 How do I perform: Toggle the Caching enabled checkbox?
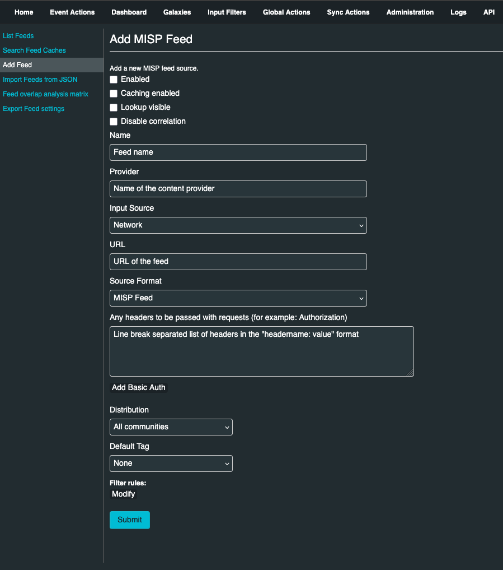coord(114,94)
